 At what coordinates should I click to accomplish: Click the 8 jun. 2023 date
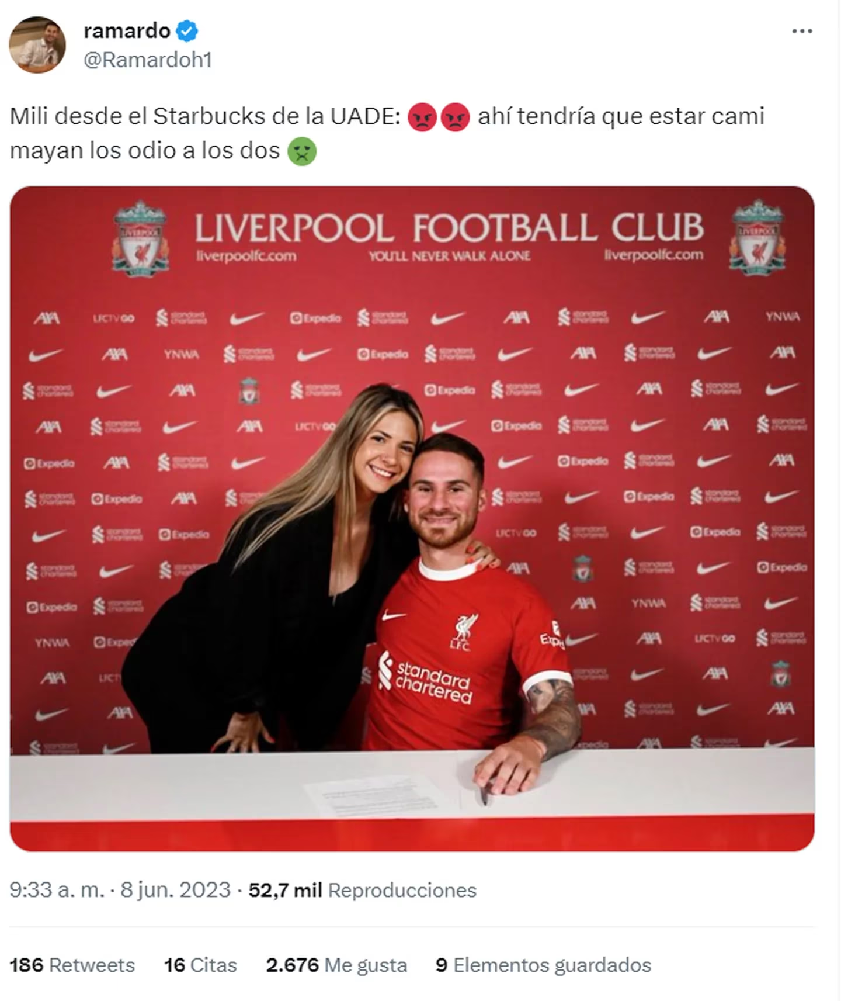pyautogui.click(x=175, y=890)
